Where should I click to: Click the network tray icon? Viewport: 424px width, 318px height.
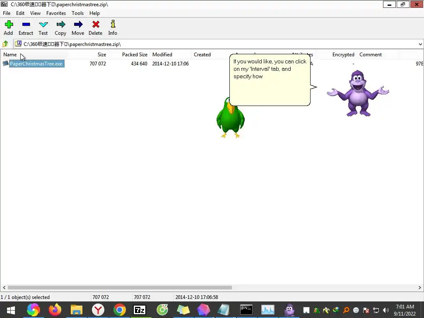(376, 310)
